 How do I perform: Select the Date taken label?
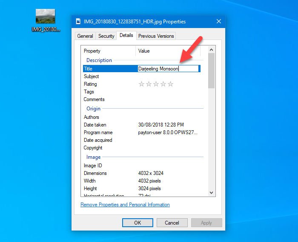click(x=95, y=125)
